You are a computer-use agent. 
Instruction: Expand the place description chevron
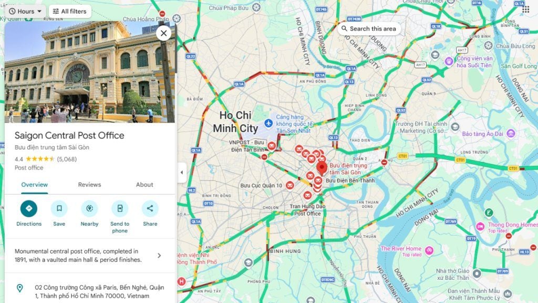pos(159,256)
